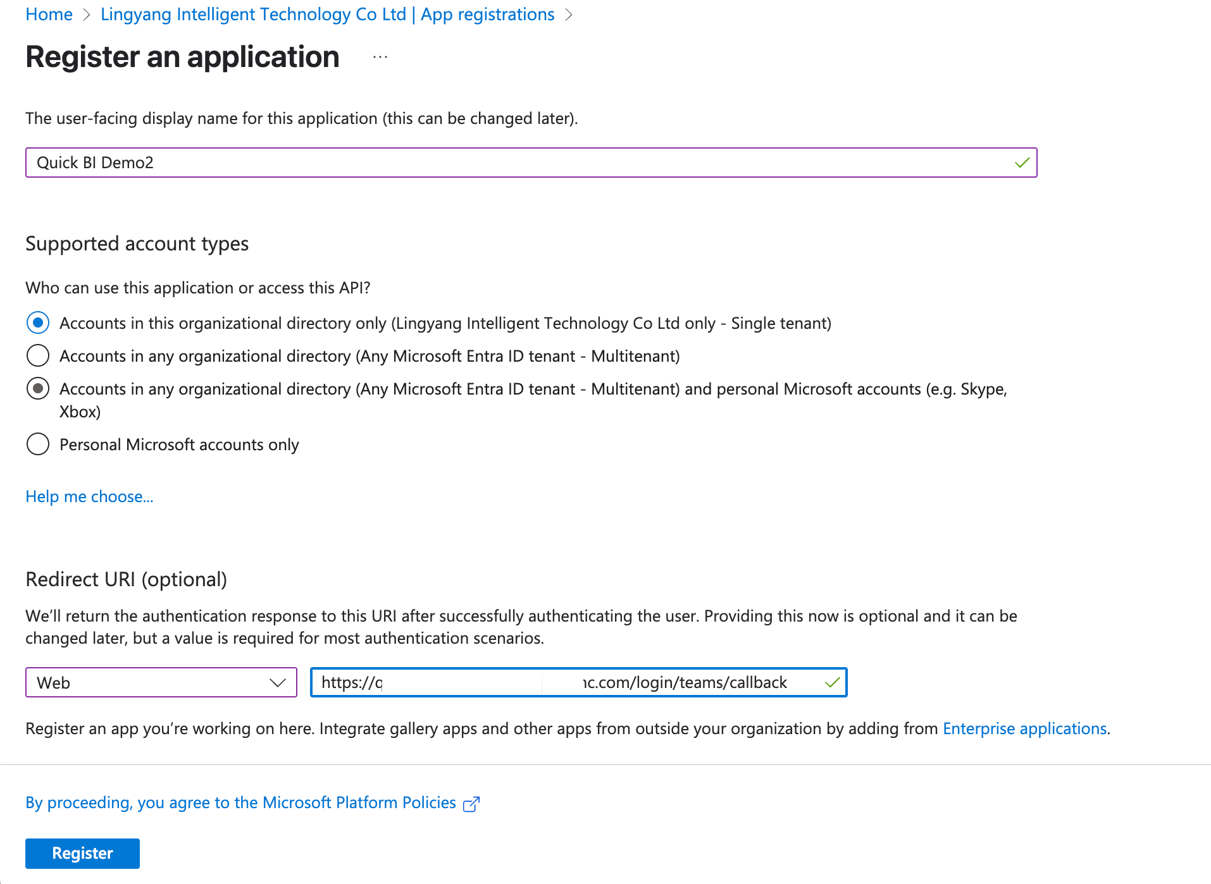Click the green checkmark in Redirect URI field

point(833,683)
